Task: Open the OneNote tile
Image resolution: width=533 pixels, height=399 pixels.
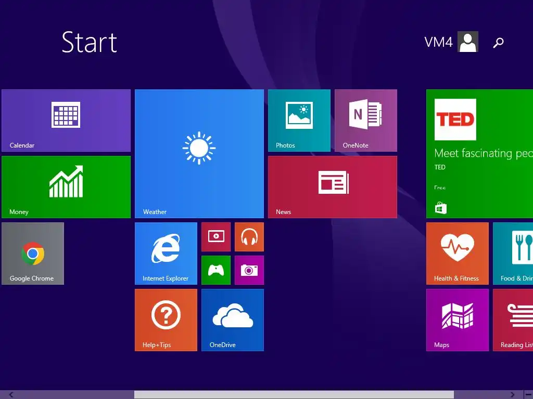Action: 366,121
